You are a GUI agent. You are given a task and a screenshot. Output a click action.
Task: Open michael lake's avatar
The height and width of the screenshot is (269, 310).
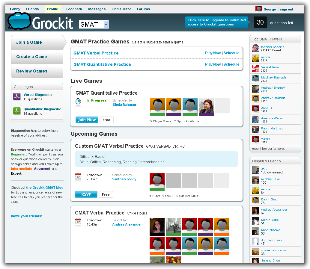click(255, 180)
